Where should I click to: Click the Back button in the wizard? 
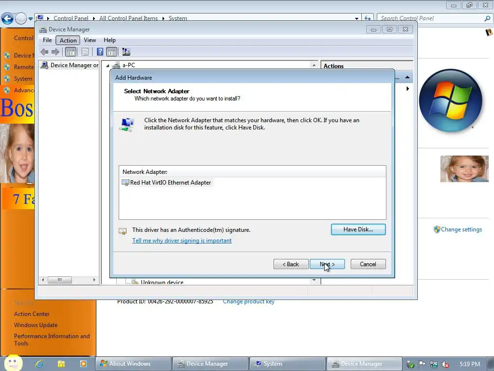click(291, 264)
